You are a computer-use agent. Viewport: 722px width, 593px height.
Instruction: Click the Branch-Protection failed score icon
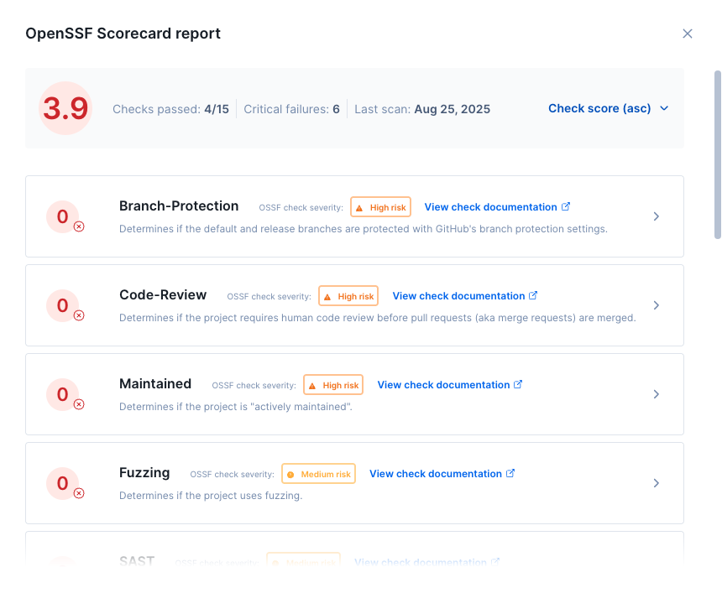point(63,217)
